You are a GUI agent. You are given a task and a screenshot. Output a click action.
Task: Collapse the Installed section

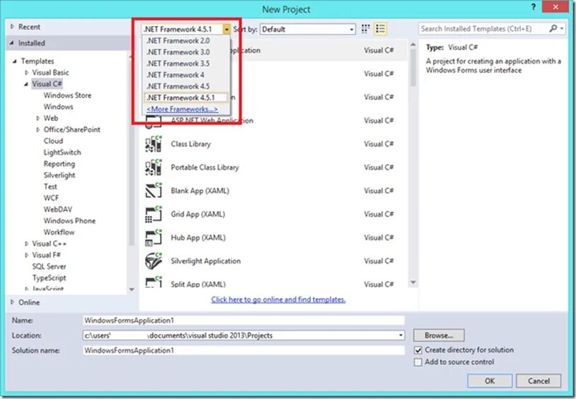12,43
